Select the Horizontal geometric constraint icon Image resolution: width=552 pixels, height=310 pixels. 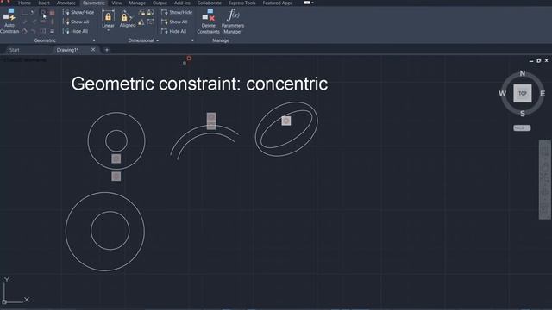43,22
